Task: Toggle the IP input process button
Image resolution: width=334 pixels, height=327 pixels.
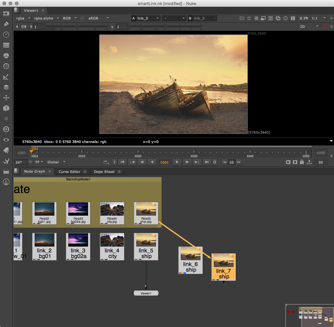Action: 82,18
